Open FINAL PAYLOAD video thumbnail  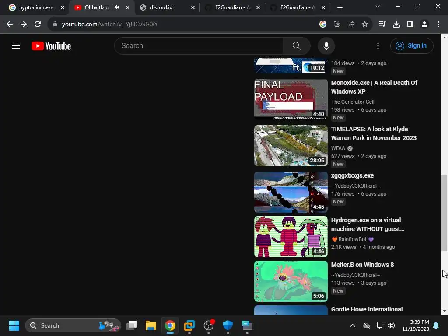click(291, 99)
